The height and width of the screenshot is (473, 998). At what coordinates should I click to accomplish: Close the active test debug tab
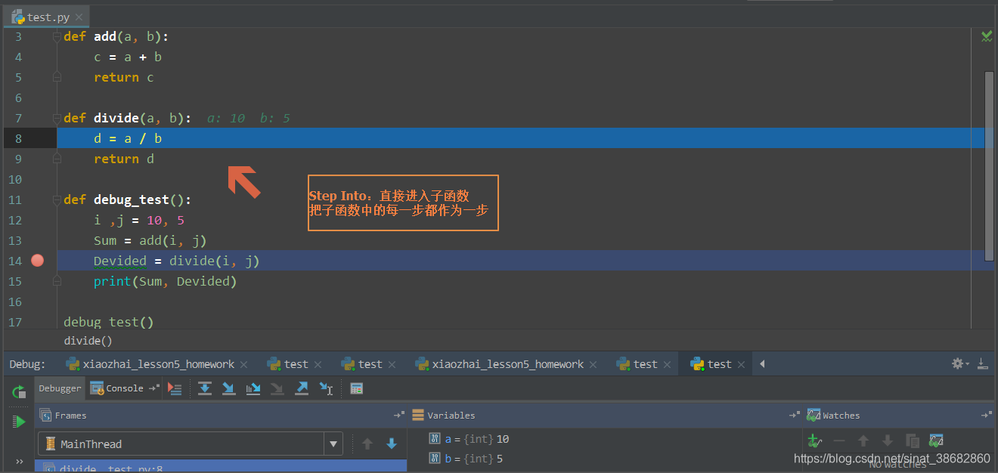[x=742, y=364]
